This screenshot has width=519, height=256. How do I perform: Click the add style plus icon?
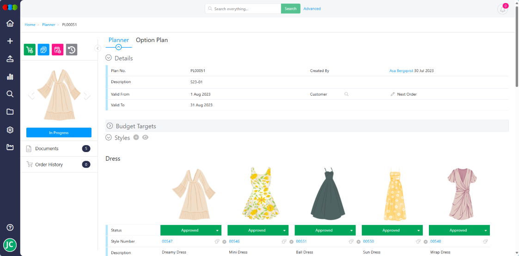point(136,137)
